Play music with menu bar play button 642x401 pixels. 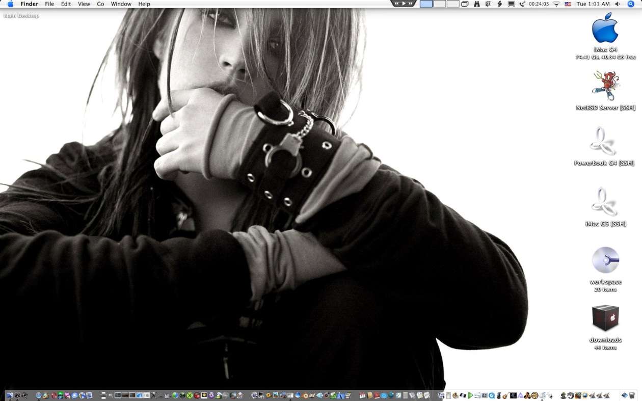pos(404,3)
